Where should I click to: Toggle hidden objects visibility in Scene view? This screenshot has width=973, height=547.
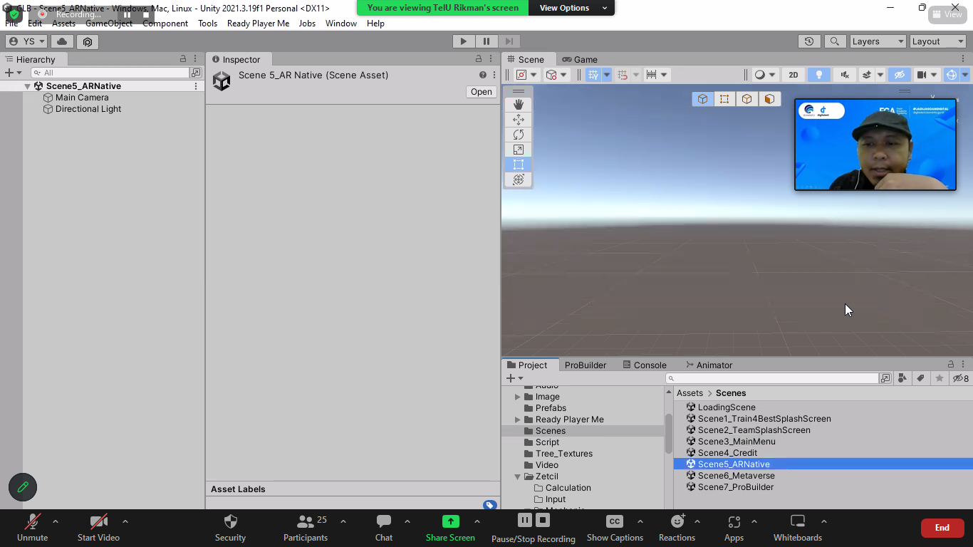pyautogui.click(x=899, y=75)
